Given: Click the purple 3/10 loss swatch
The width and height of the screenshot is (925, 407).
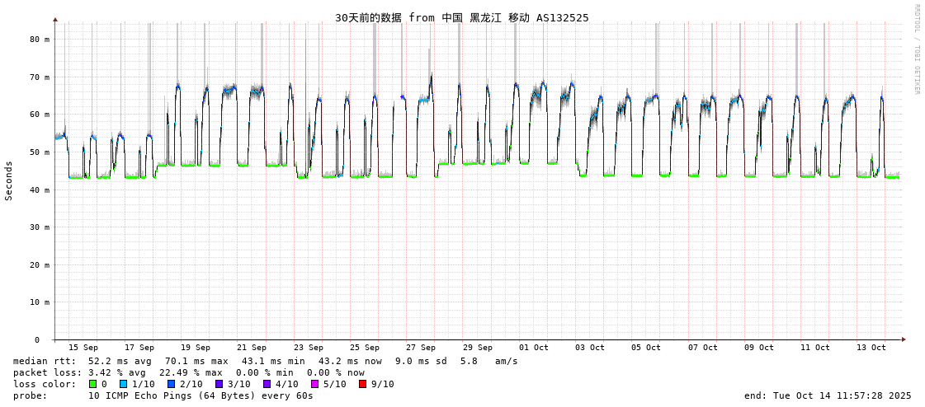Looking at the screenshot, I should 219,384.
